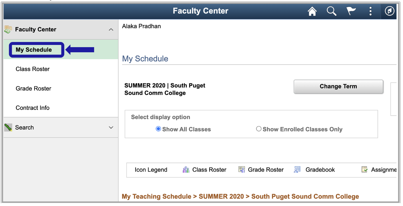This screenshot has width=403, height=206.
Task: Click the Home icon in the banner
Action: point(312,11)
